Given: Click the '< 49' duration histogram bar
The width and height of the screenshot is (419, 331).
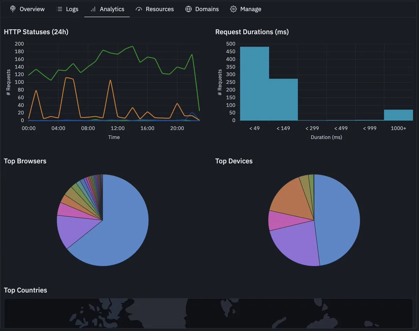Looking at the screenshot, I should (x=255, y=84).
